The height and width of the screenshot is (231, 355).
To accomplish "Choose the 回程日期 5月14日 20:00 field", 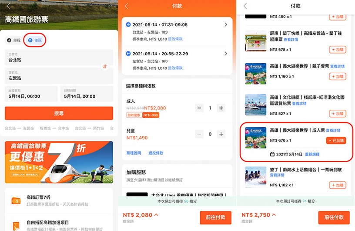I will 87,94.
